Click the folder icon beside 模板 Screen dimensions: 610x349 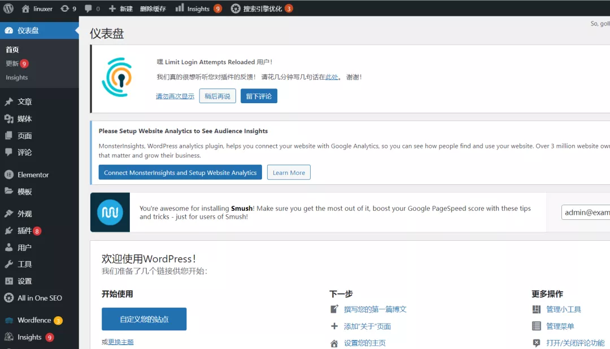point(9,191)
